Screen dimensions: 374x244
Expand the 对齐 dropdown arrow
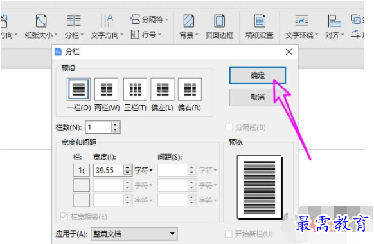[x=343, y=35]
